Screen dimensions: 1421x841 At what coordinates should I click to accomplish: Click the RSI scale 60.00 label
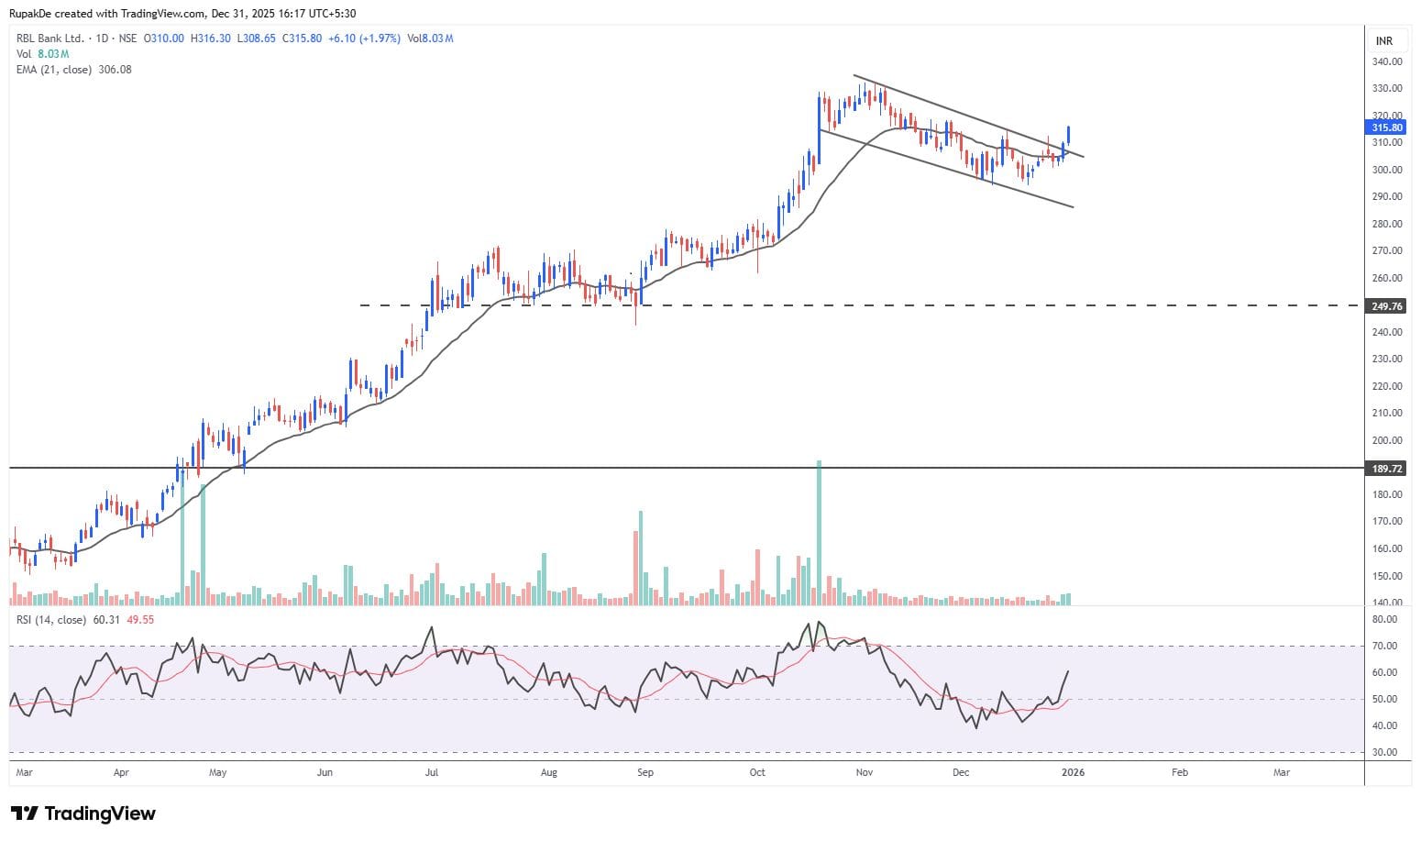tap(1384, 672)
